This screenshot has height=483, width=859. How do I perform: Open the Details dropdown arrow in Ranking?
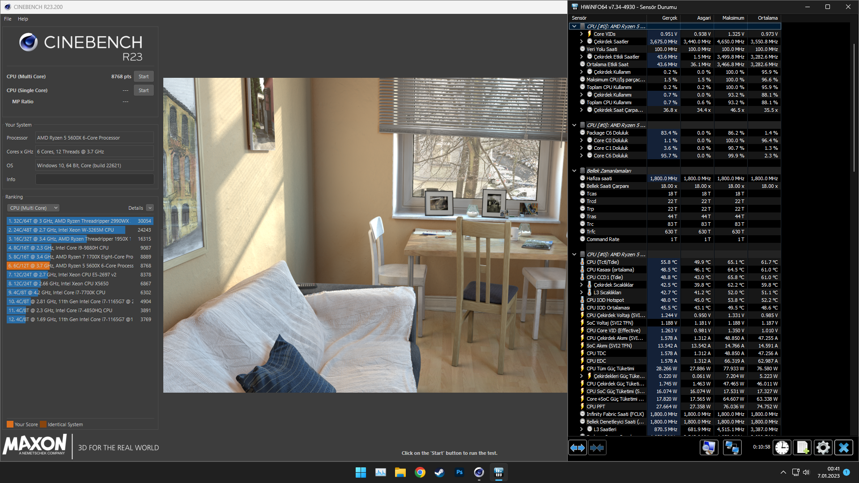(150, 208)
